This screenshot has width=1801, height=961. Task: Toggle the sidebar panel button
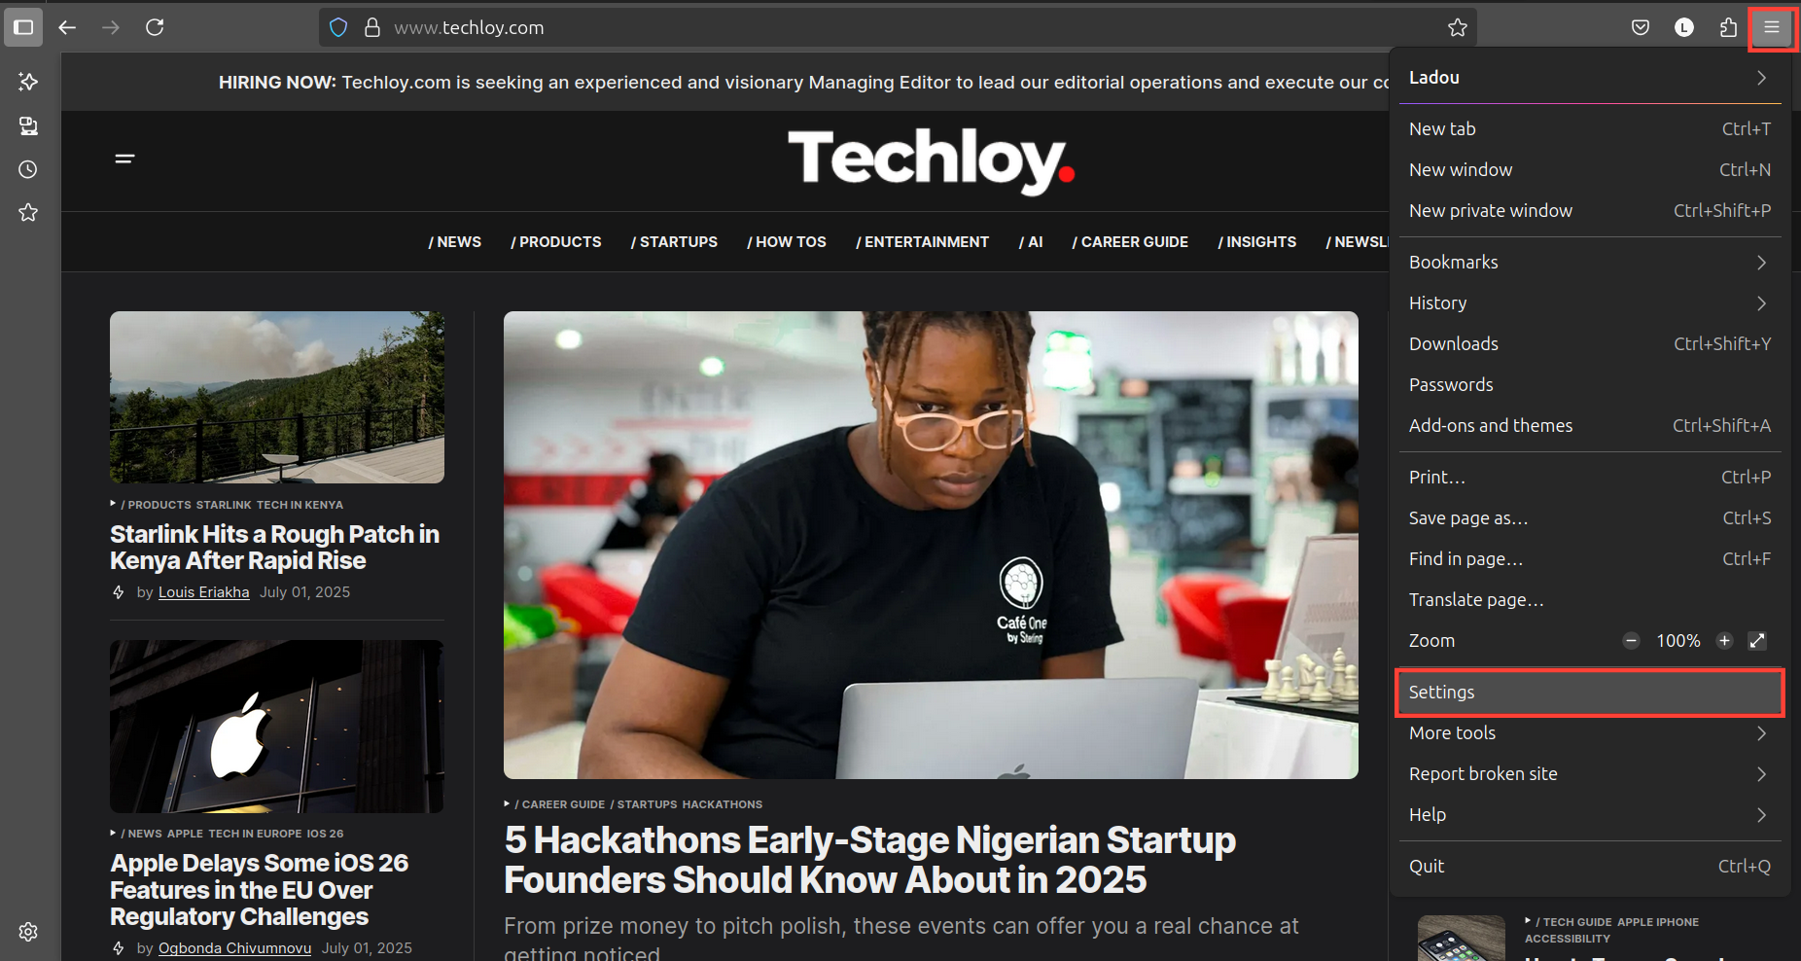[23, 27]
